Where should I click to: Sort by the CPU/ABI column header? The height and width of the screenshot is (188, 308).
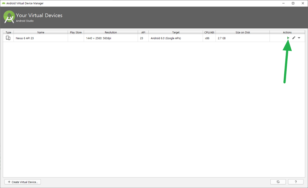(209, 32)
